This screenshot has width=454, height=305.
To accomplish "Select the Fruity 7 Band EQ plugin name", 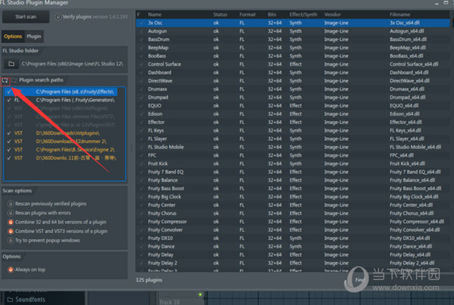I will point(166,172).
